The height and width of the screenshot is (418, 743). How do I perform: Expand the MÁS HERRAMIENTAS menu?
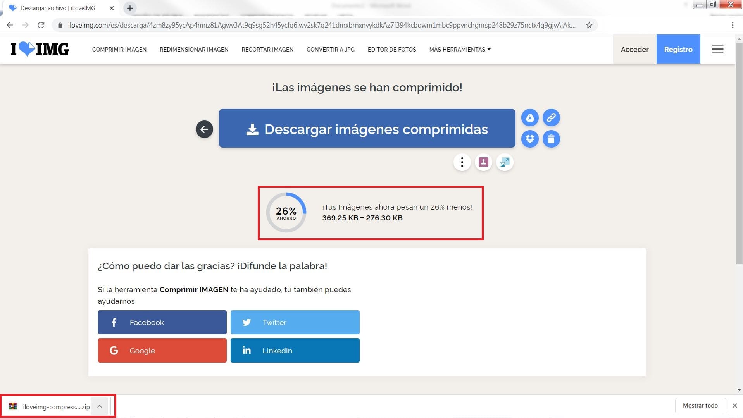pos(460,49)
